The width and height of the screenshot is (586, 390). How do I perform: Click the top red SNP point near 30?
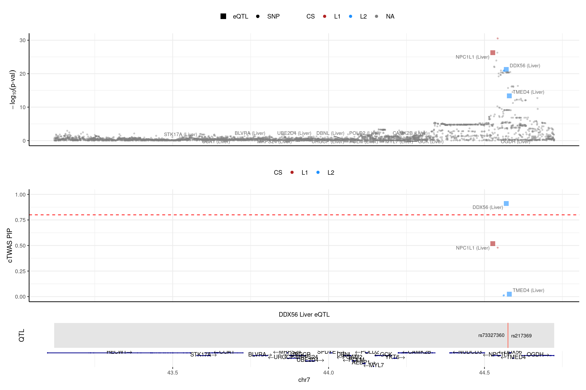(498, 38)
